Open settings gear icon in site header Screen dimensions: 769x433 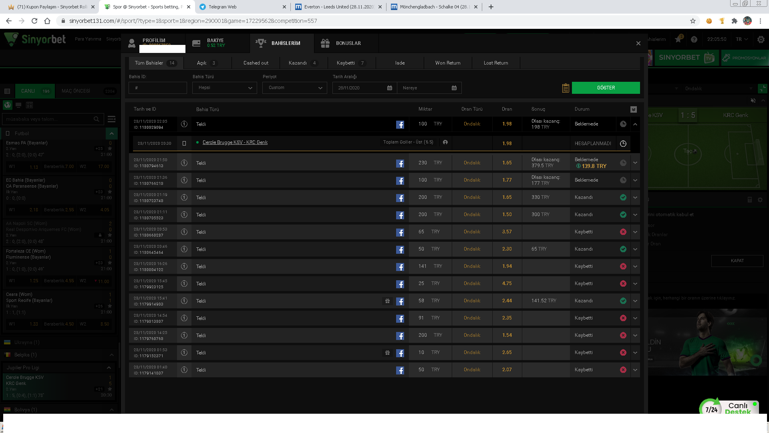coord(761,39)
